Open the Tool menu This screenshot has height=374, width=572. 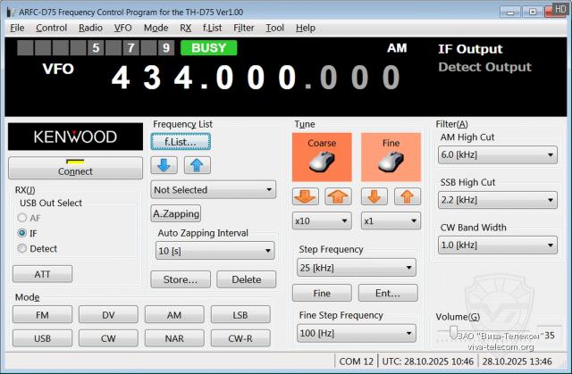[274, 28]
